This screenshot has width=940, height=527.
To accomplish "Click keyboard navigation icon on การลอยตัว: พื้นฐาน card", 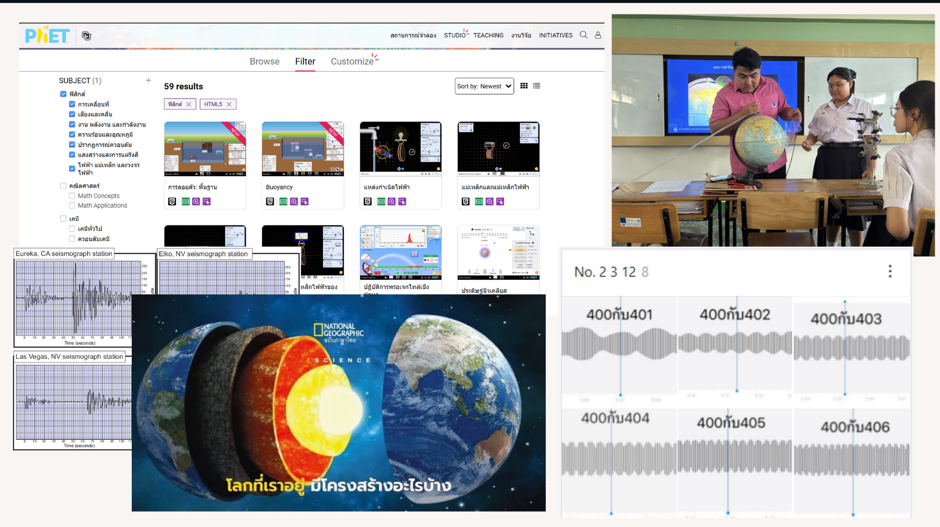I will tap(186, 201).
